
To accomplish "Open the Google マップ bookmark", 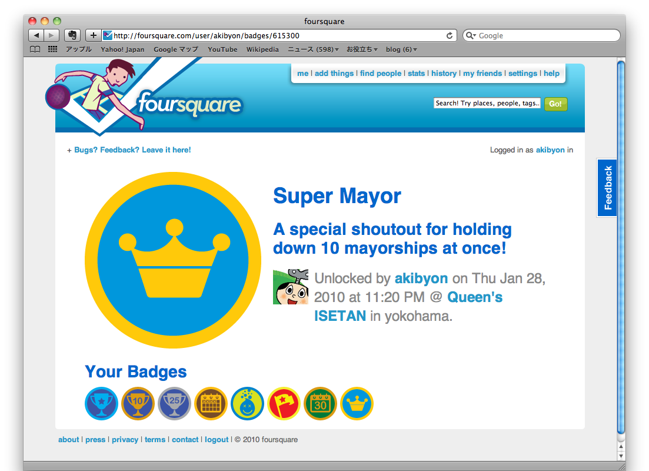I will (176, 49).
